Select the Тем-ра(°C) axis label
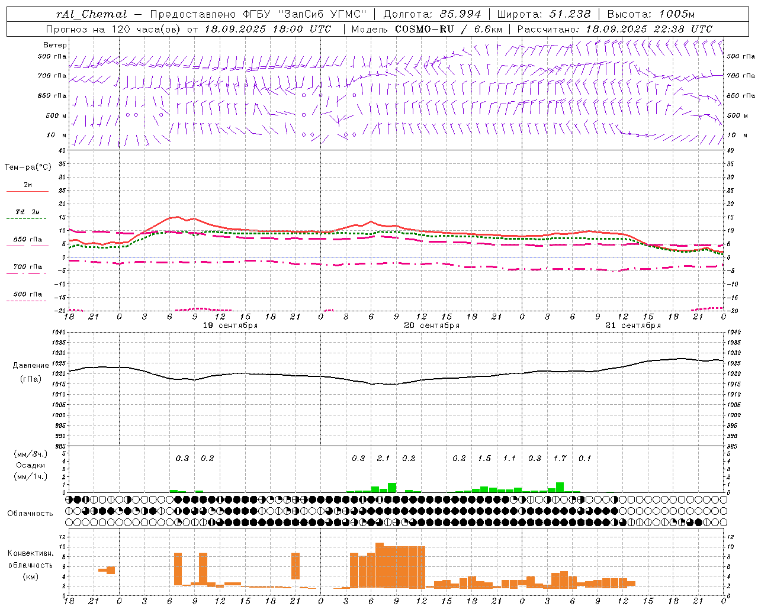Screen dimensions: 758x606 (x=28, y=167)
